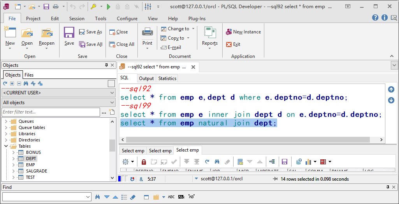
Task: Switch to the Output tab
Action: [x=146, y=78]
